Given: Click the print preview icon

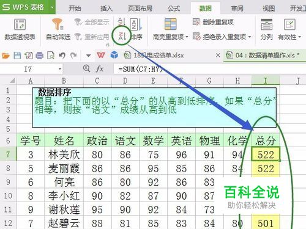Looking at the screenshot, I should 51,55.
